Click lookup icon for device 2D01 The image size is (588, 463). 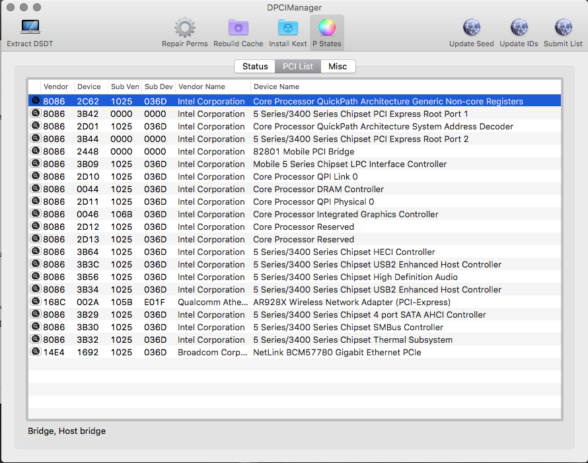[35, 125]
